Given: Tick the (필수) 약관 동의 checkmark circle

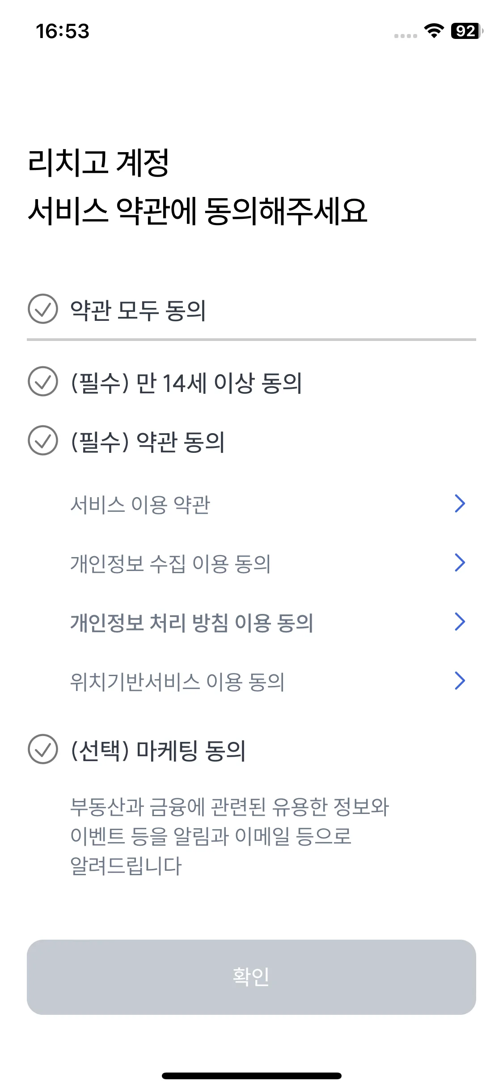Looking at the screenshot, I should pyautogui.click(x=43, y=440).
